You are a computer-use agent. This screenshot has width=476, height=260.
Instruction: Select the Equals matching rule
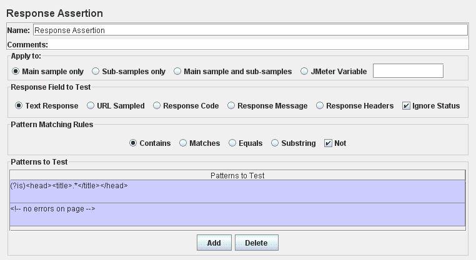tap(233, 143)
